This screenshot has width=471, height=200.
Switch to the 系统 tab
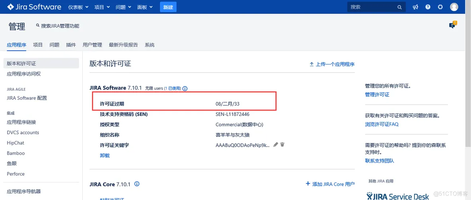150,45
